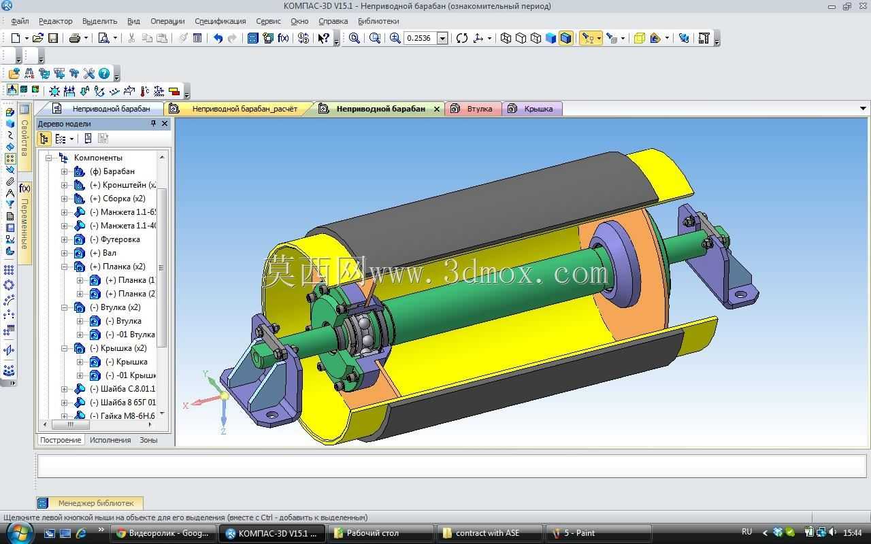The image size is (871, 544).
Task: Enable shaded with edges display mode
Action: tap(565, 38)
